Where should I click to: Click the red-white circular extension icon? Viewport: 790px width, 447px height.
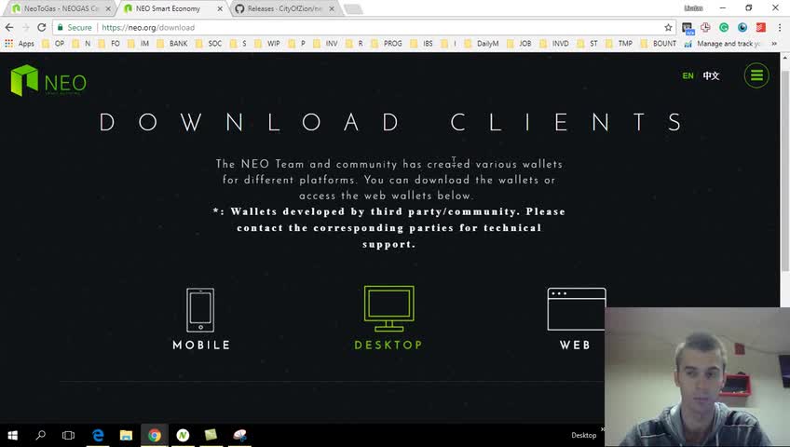705,28
